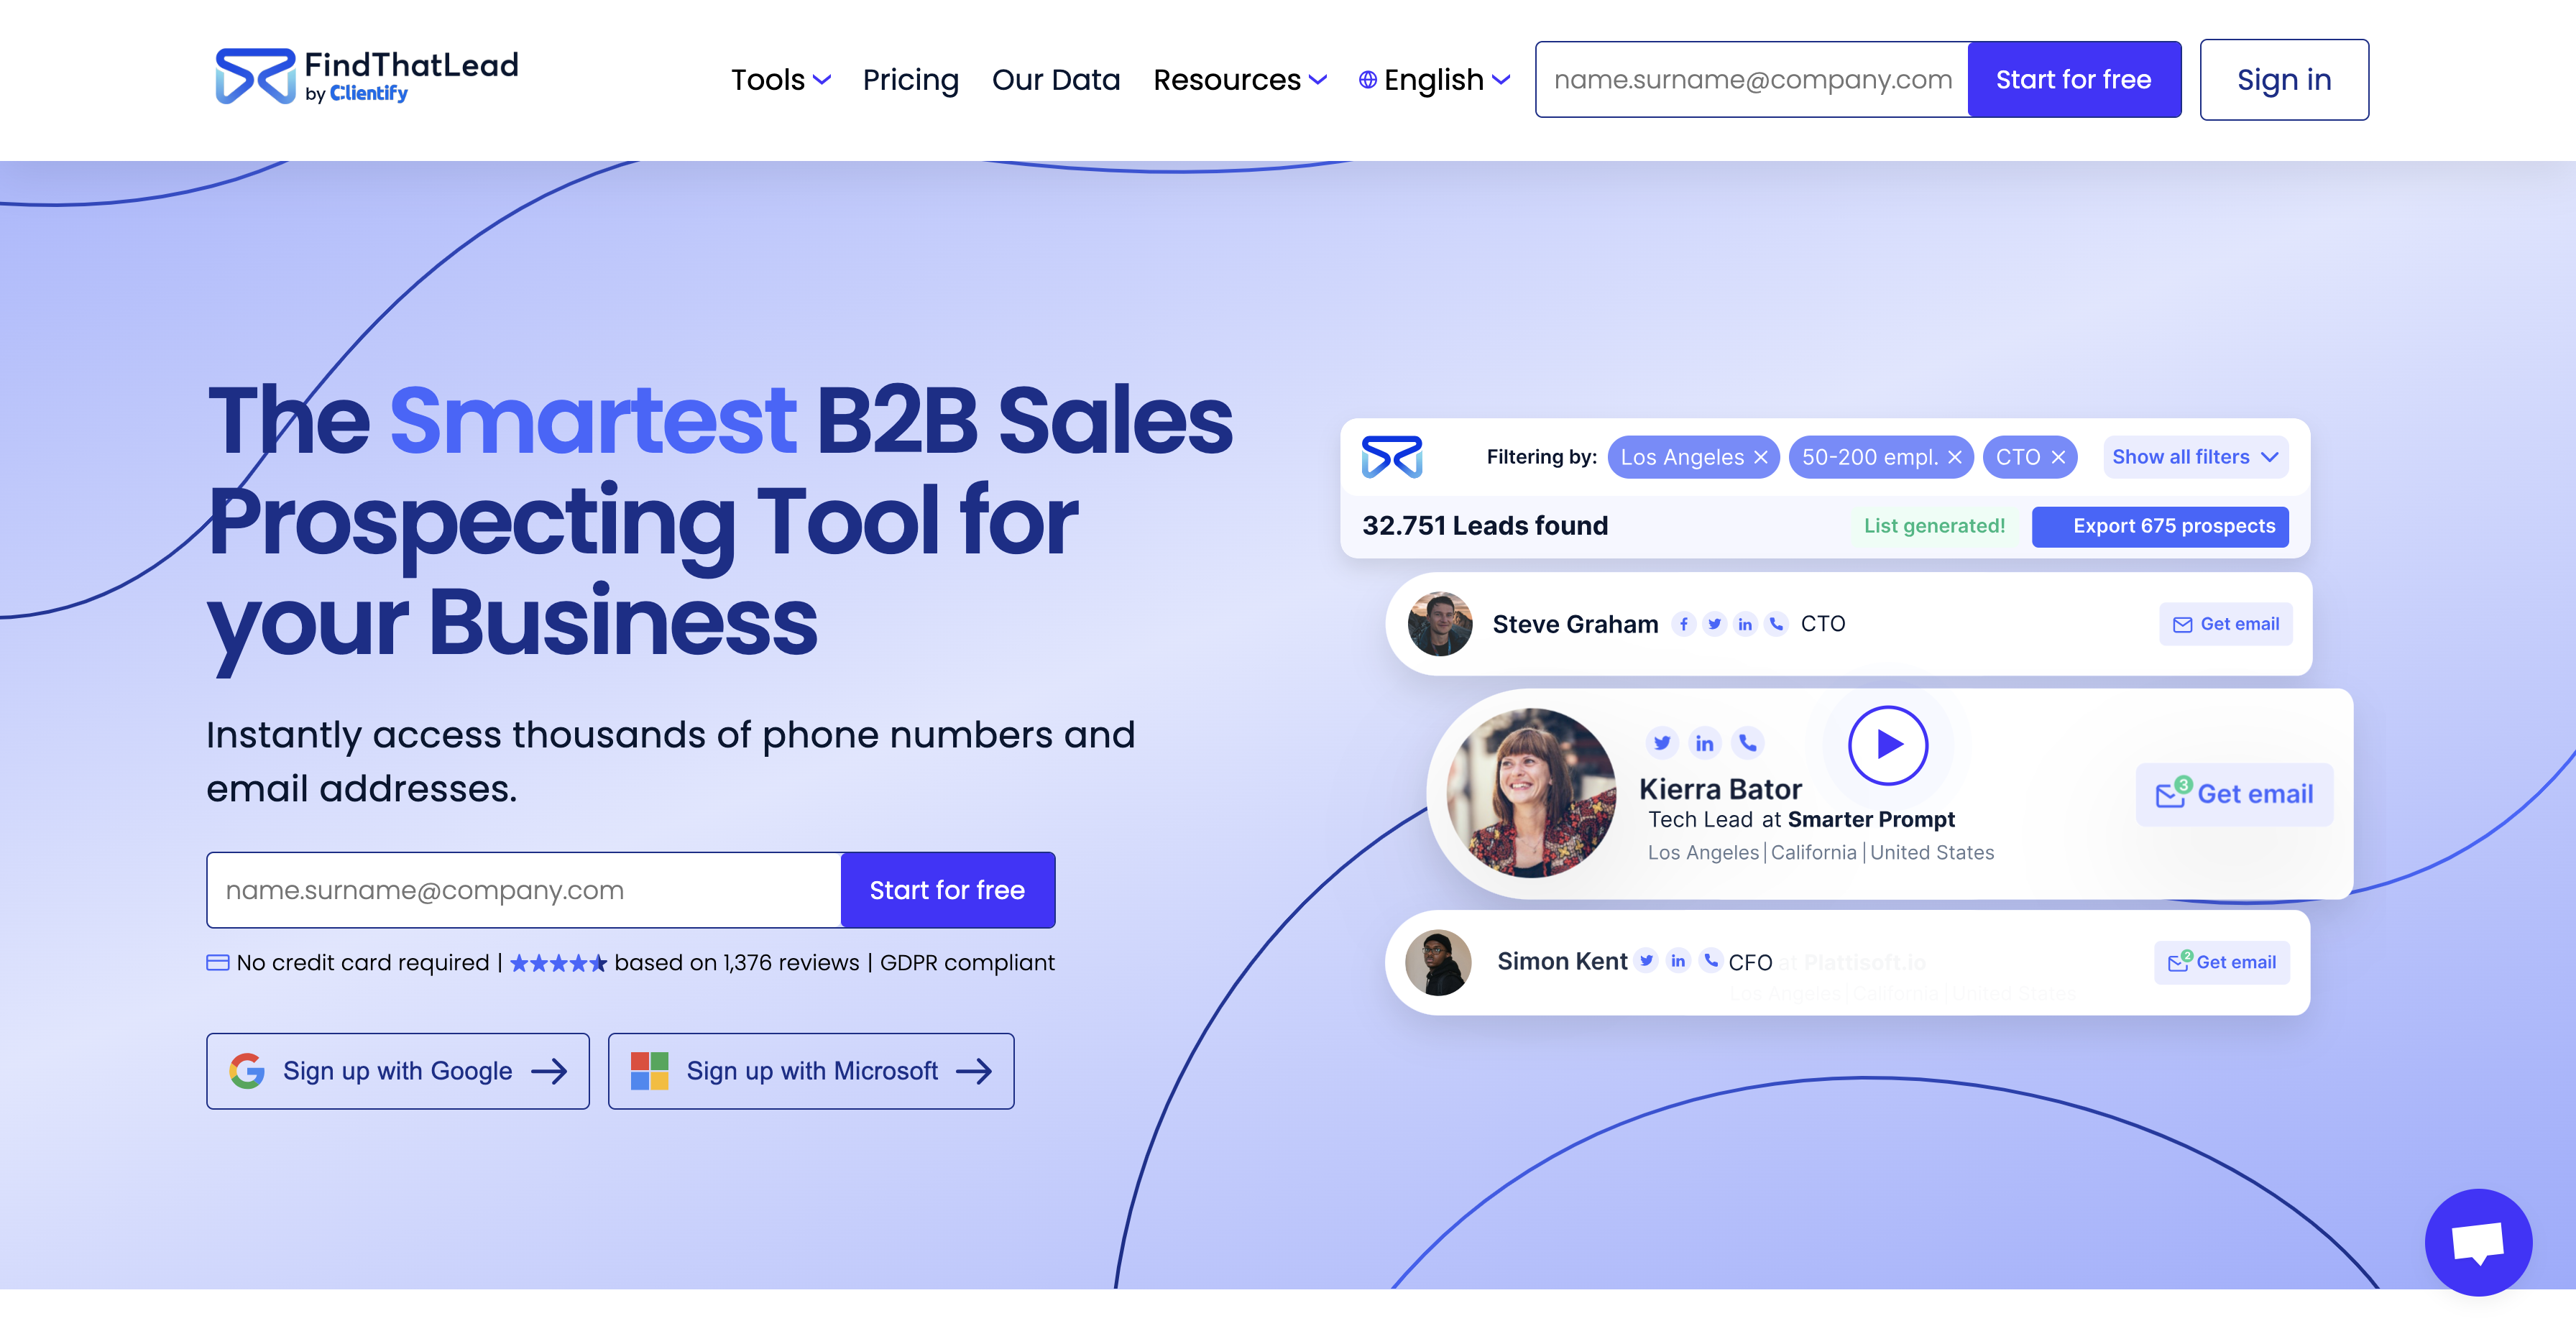
Task: Open the Pricing page
Action: click(910, 80)
